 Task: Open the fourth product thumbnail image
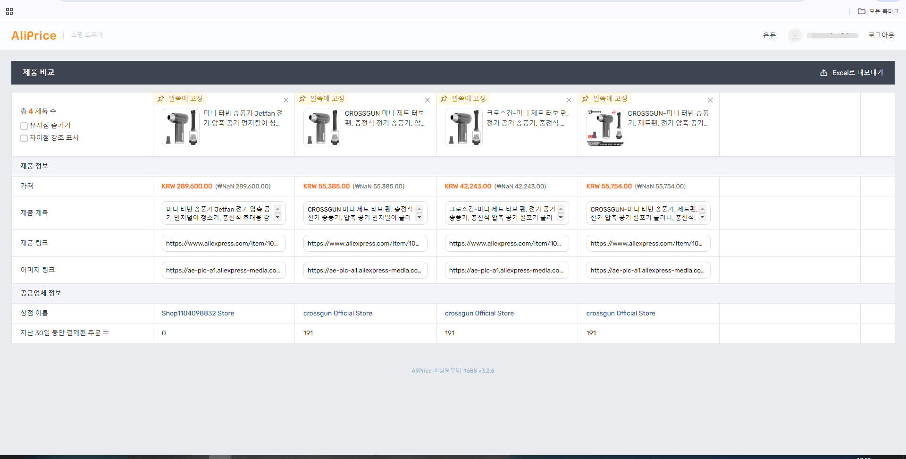pos(605,127)
